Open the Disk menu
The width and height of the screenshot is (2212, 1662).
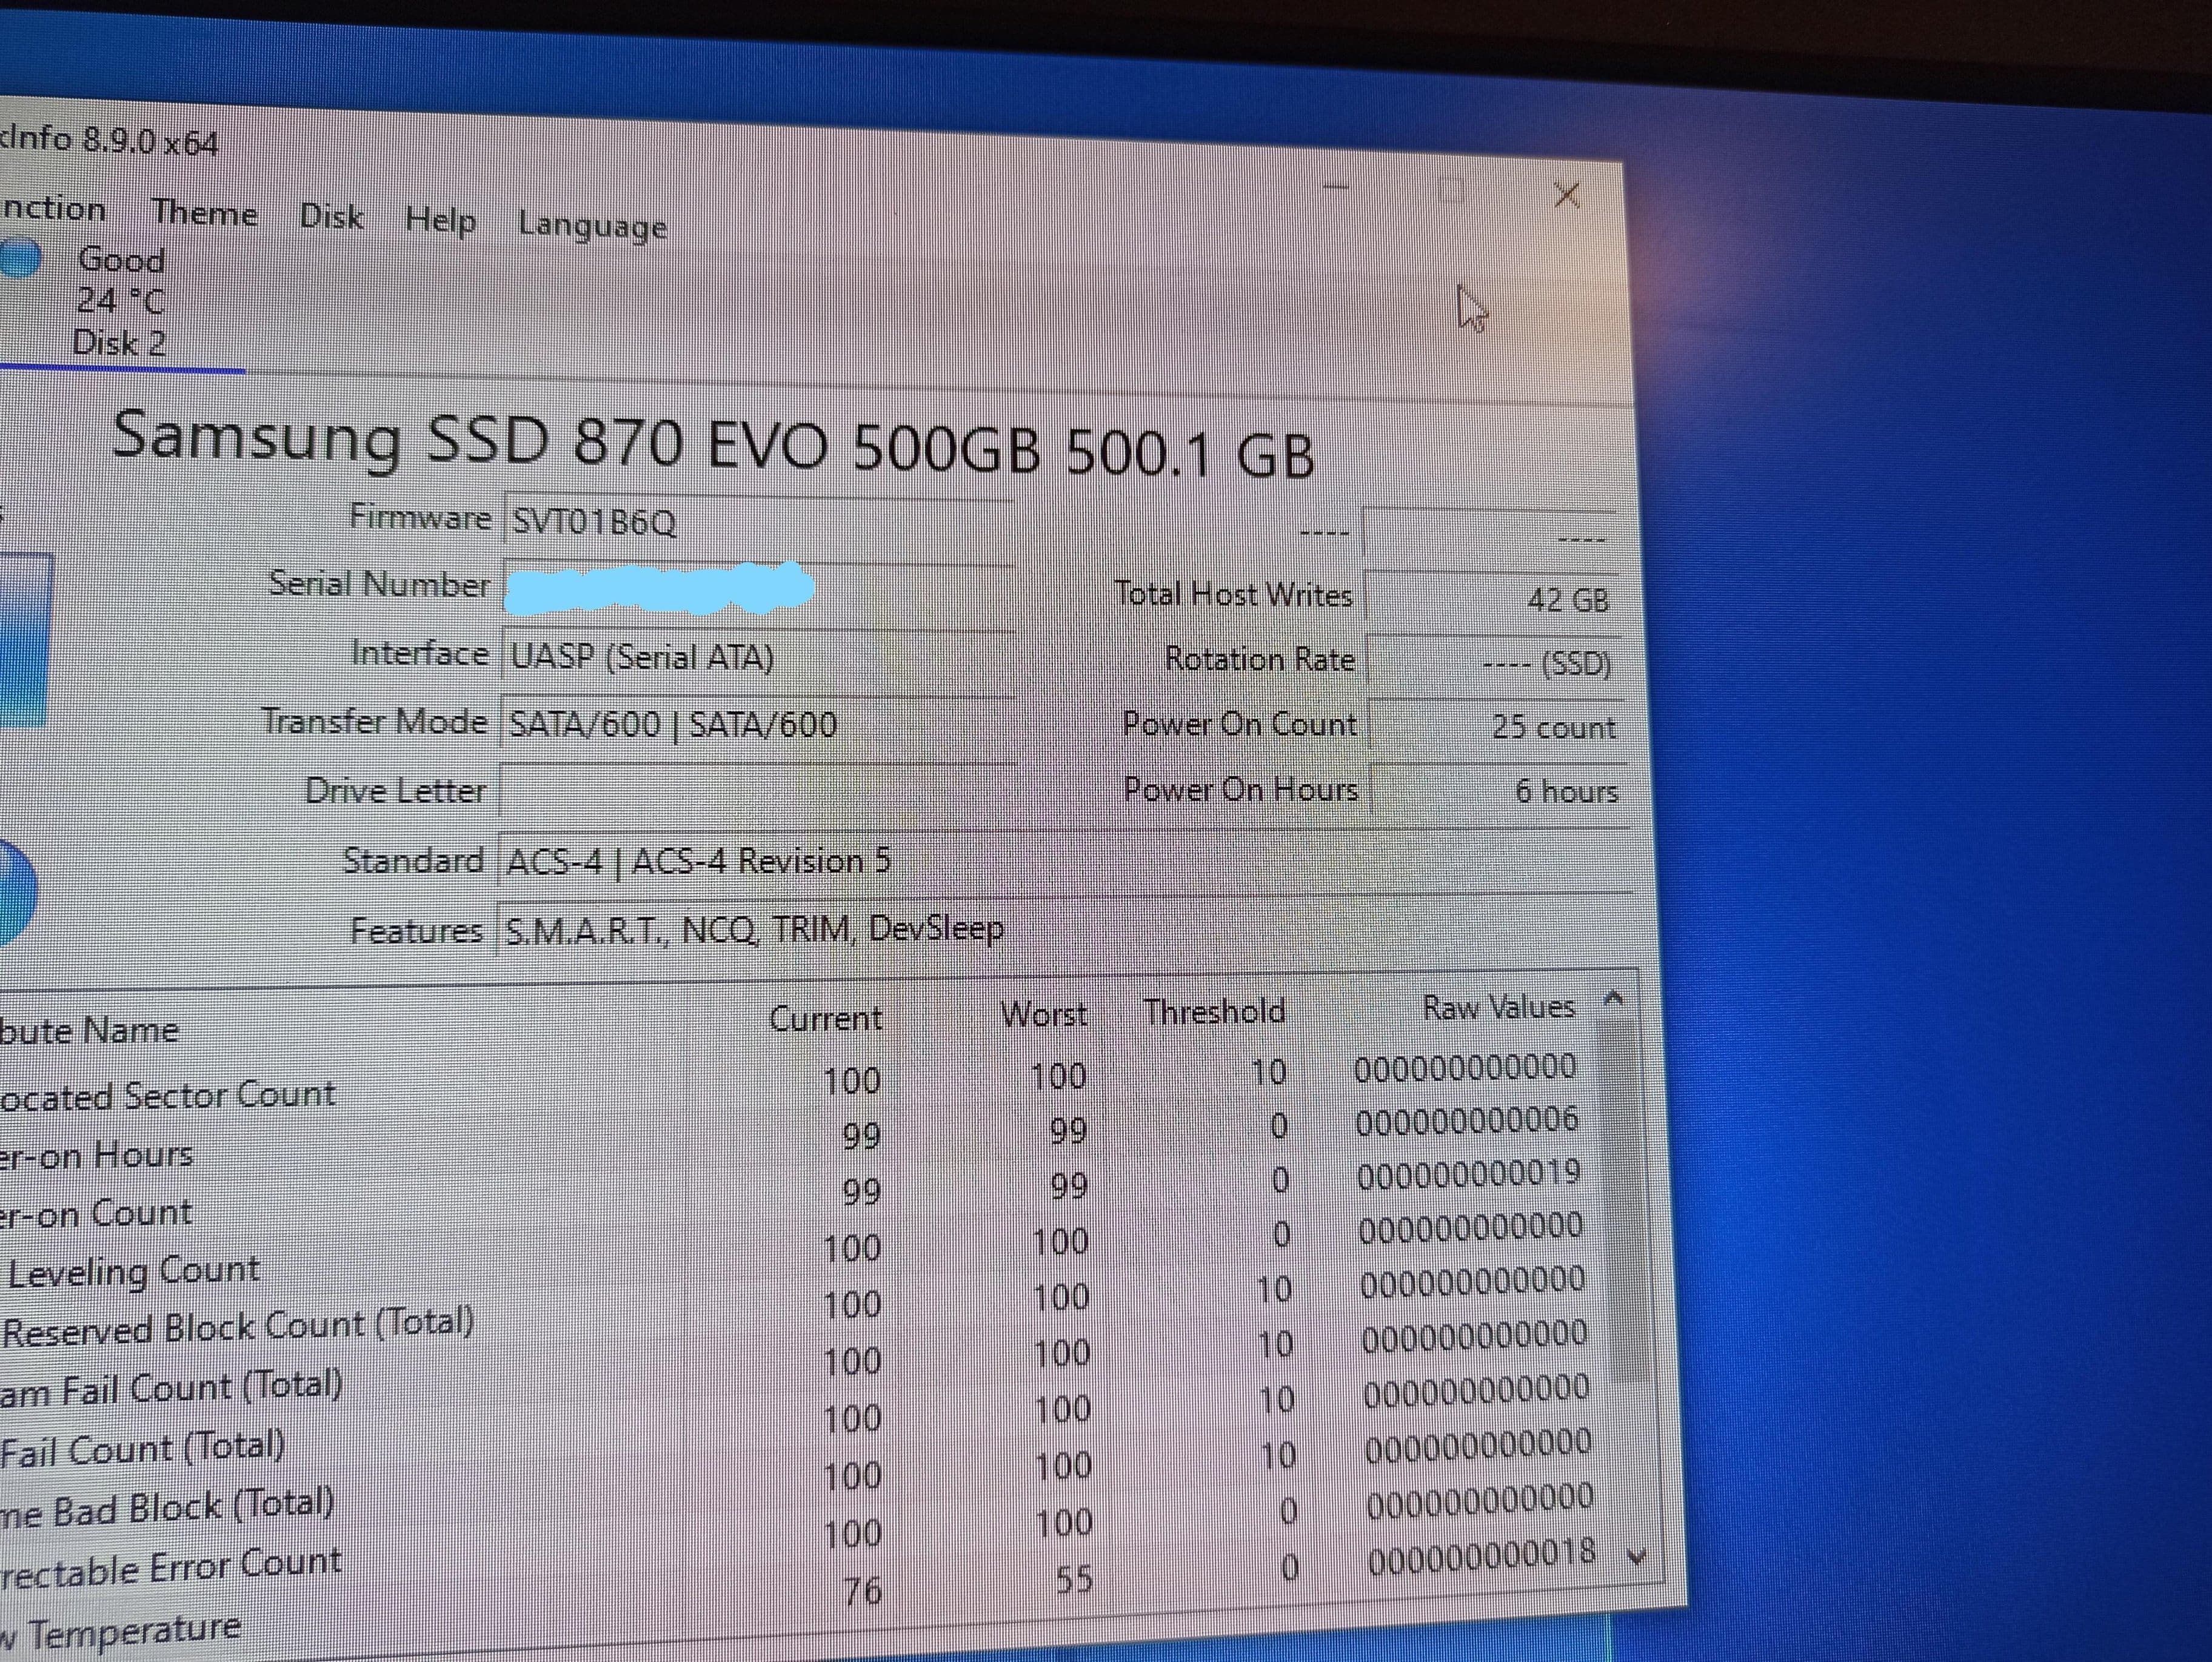coord(331,217)
